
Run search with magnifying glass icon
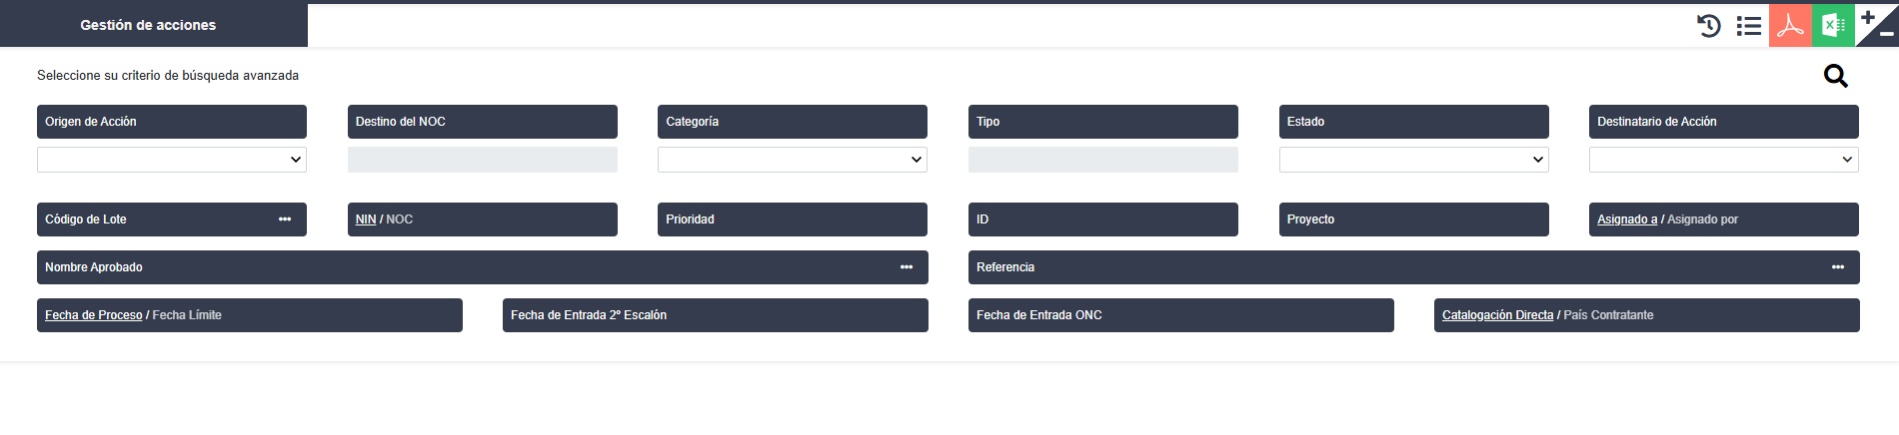point(1835,76)
